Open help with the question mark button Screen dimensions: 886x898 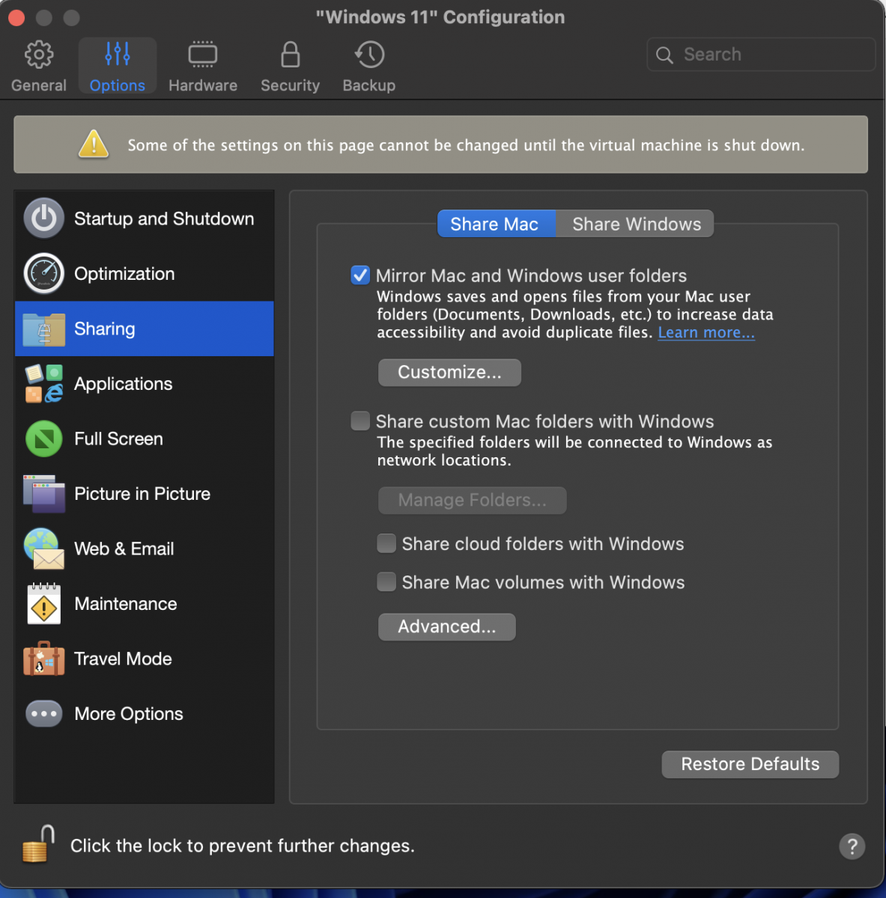[852, 846]
